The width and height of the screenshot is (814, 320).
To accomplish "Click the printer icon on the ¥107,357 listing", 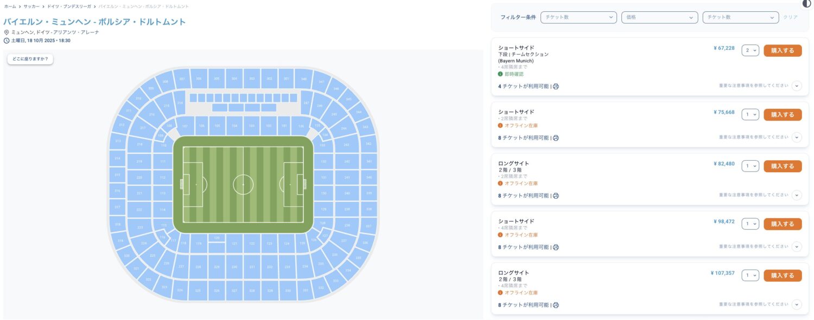I will click(x=556, y=305).
